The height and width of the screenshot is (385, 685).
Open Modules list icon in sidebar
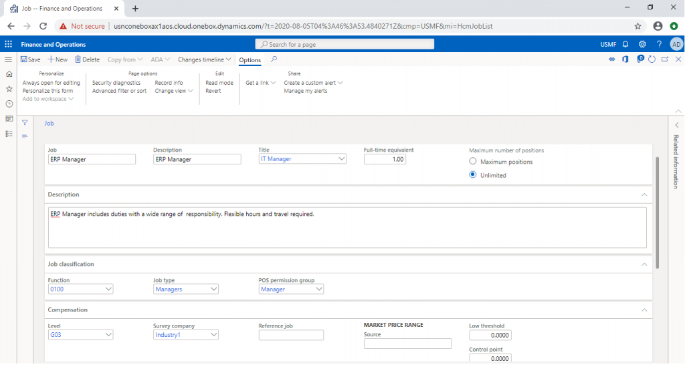[9, 134]
